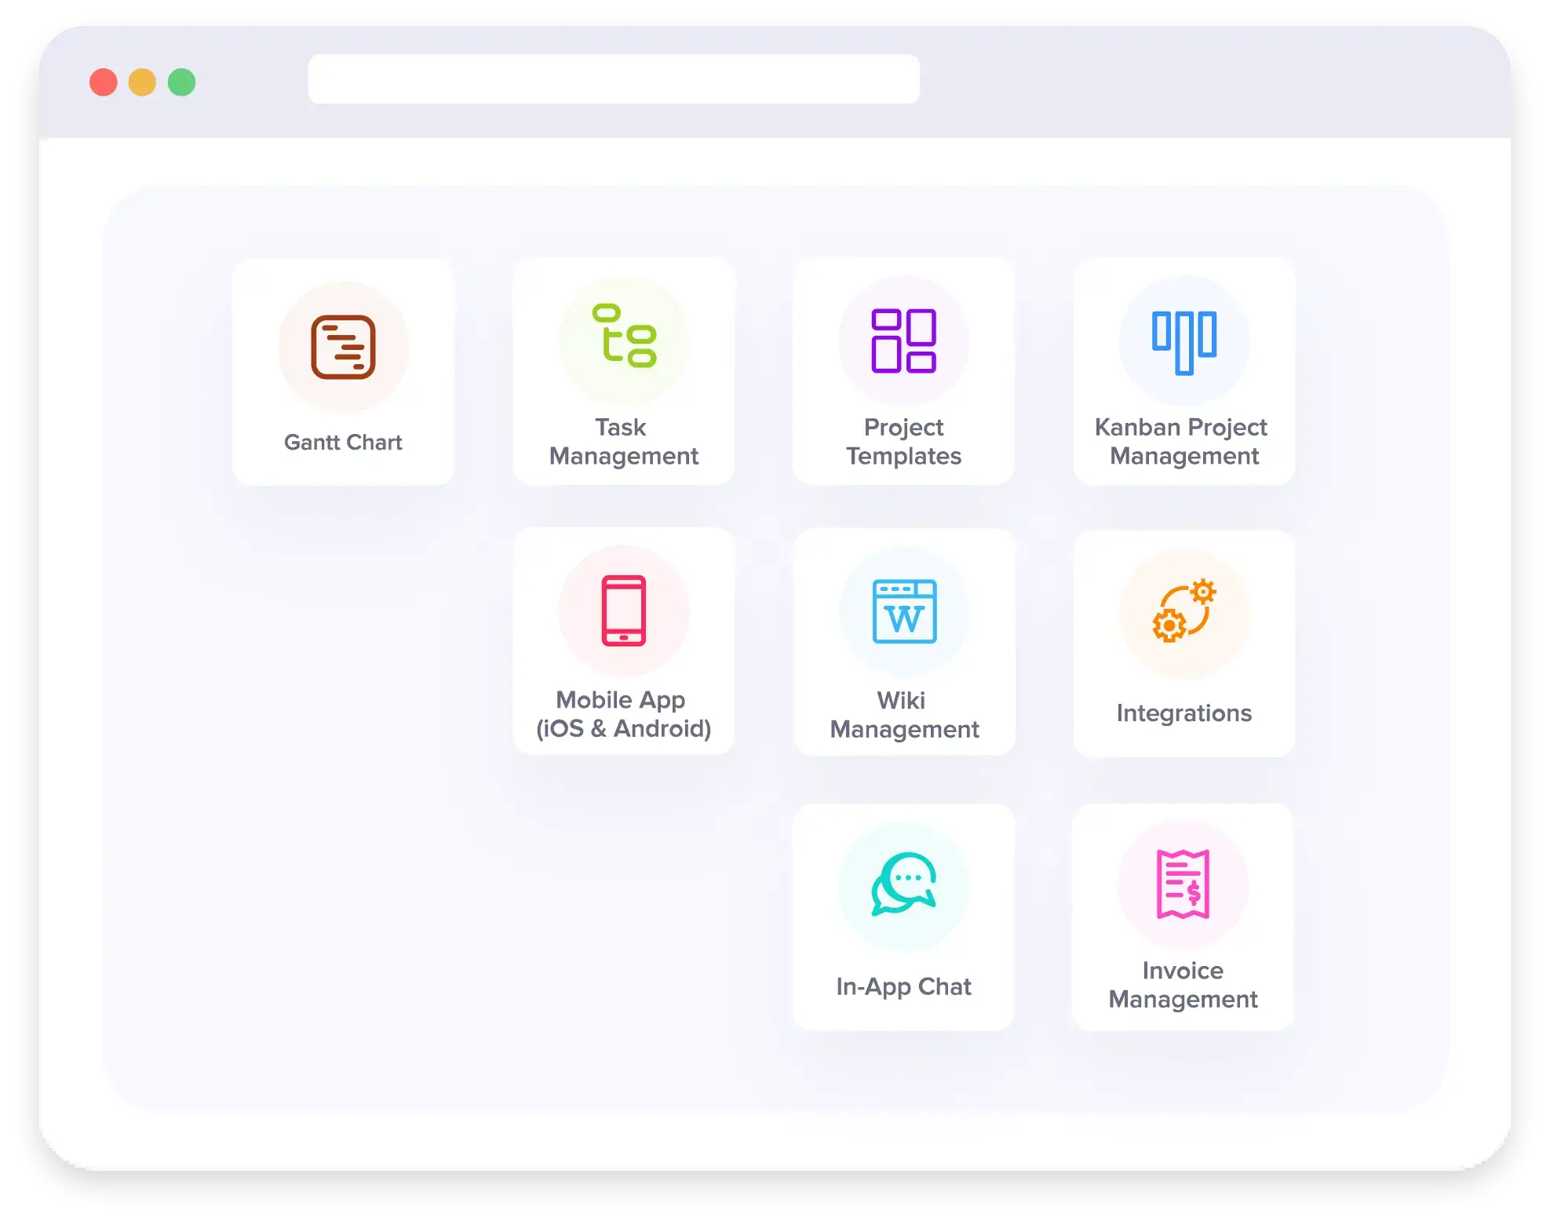Expand the Task Management options
Image resolution: width=1550 pixels, height=1221 pixels.
tap(624, 371)
